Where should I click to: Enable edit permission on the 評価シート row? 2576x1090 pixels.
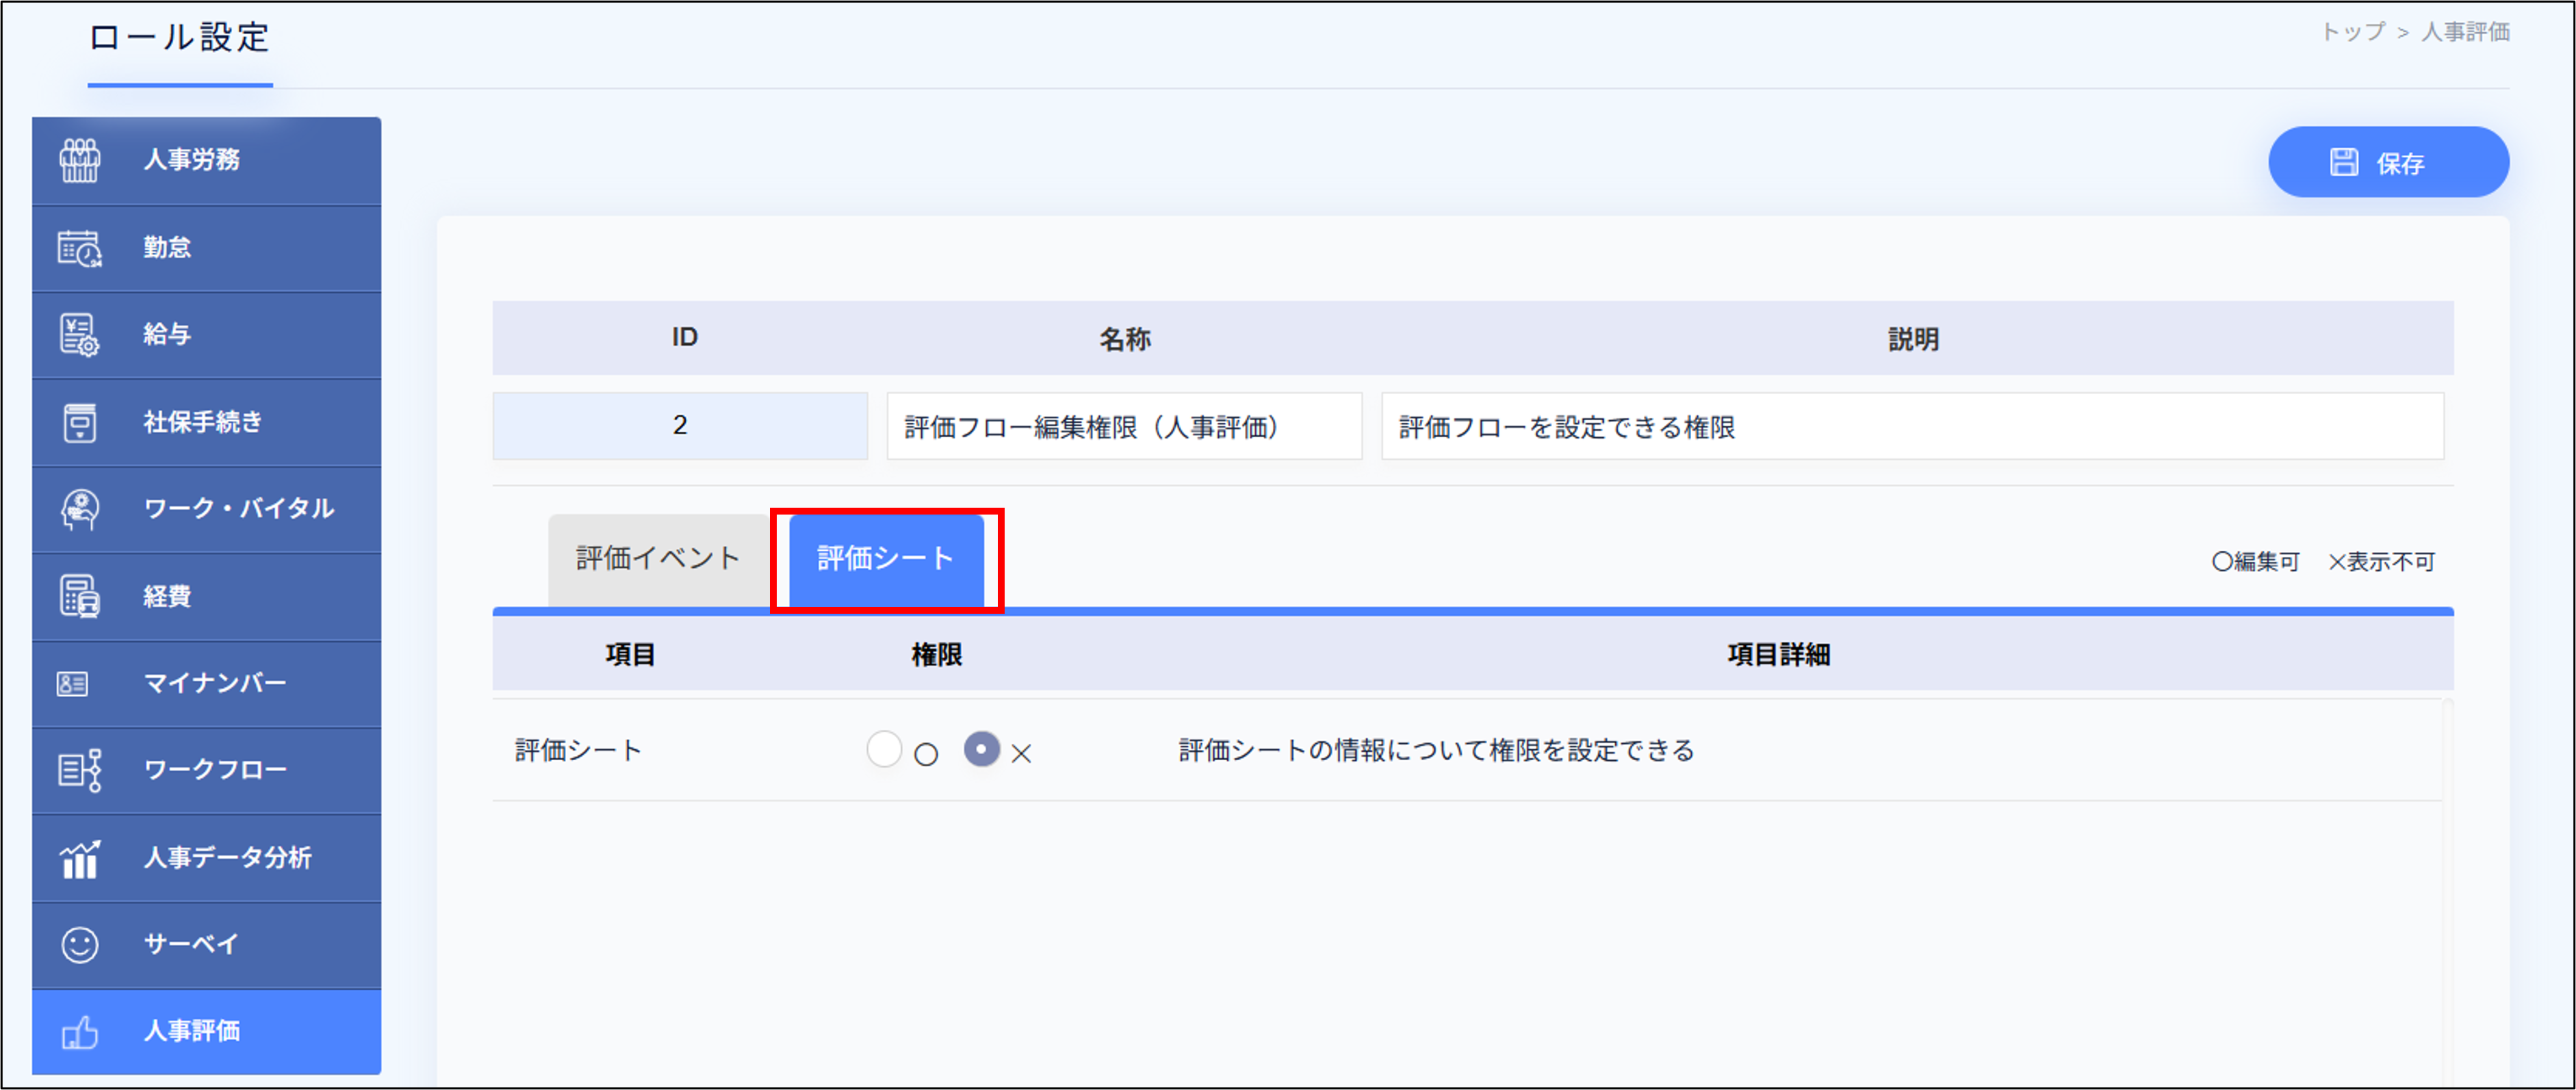click(x=884, y=749)
